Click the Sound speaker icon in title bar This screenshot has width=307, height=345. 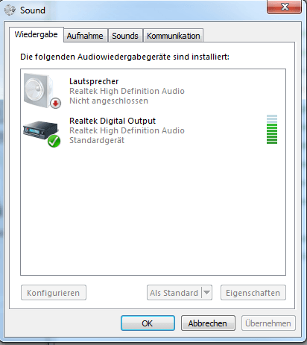(x=10, y=10)
